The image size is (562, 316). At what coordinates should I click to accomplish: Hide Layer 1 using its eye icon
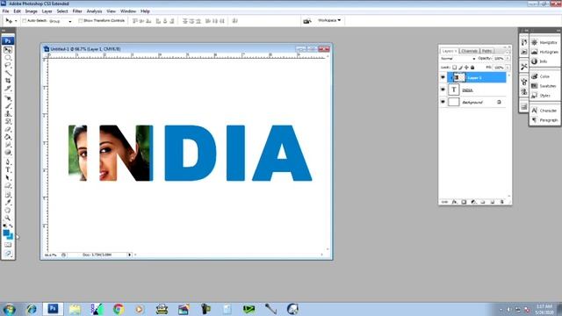[443, 77]
